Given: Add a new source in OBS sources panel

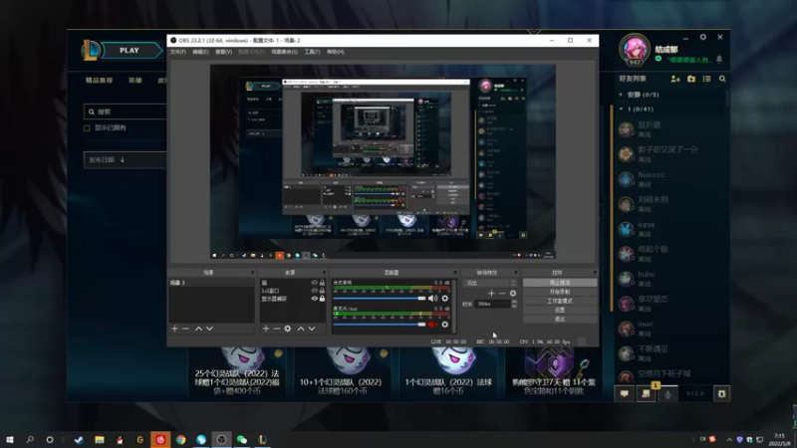Looking at the screenshot, I should [x=266, y=329].
